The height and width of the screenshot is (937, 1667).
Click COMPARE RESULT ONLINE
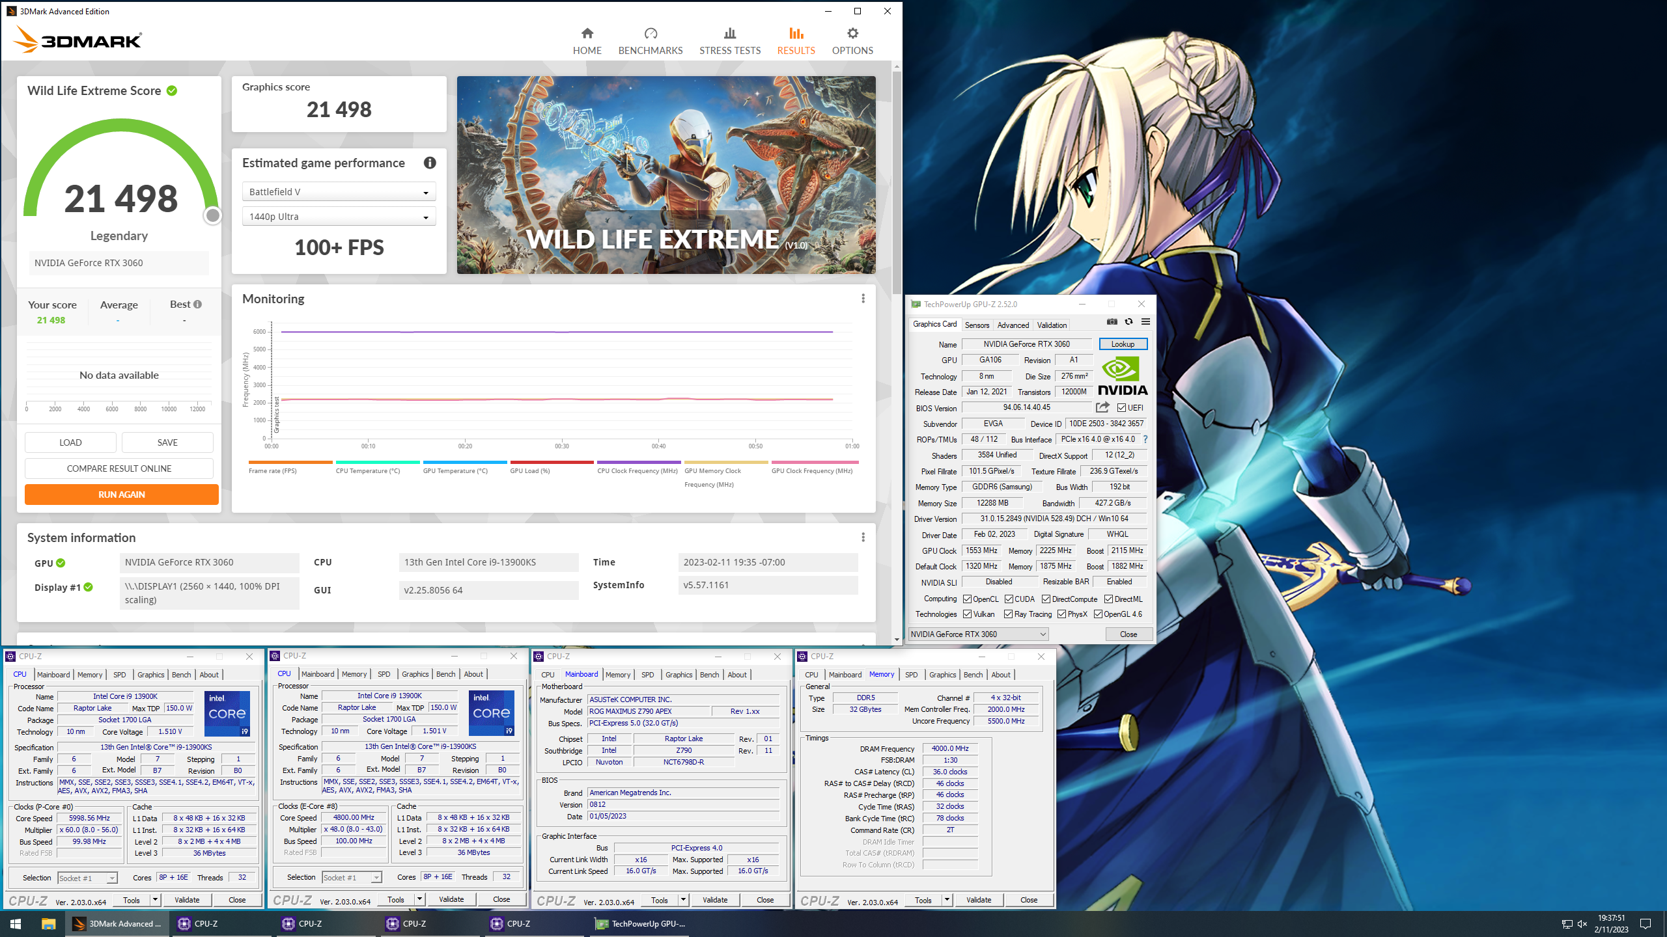tap(119, 468)
